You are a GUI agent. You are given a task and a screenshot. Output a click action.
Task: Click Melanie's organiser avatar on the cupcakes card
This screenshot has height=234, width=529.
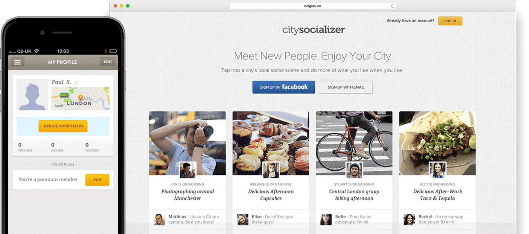(271, 170)
